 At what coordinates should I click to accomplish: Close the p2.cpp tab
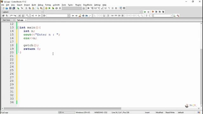[26, 20]
